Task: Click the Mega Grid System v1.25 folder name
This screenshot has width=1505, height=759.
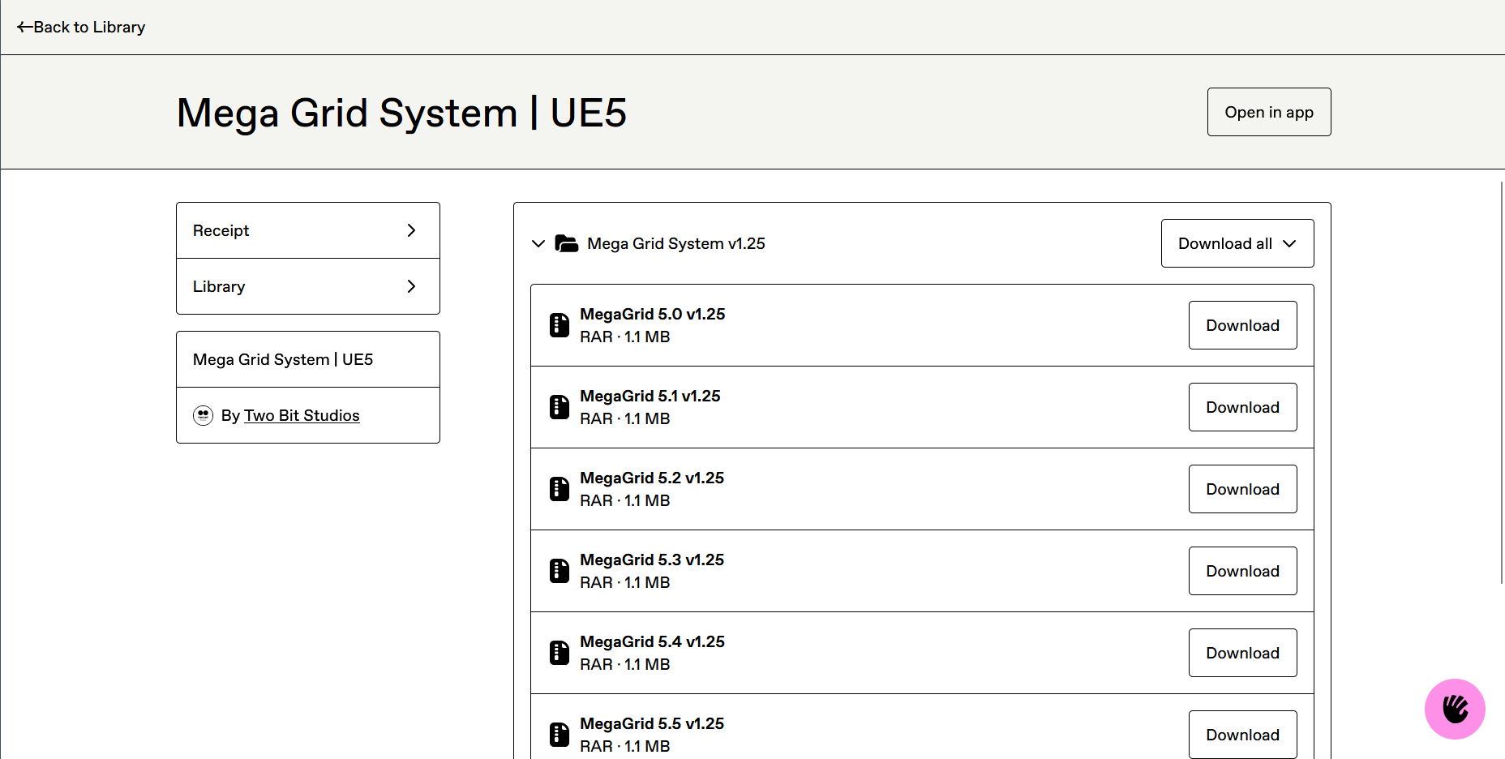Action: click(676, 243)
